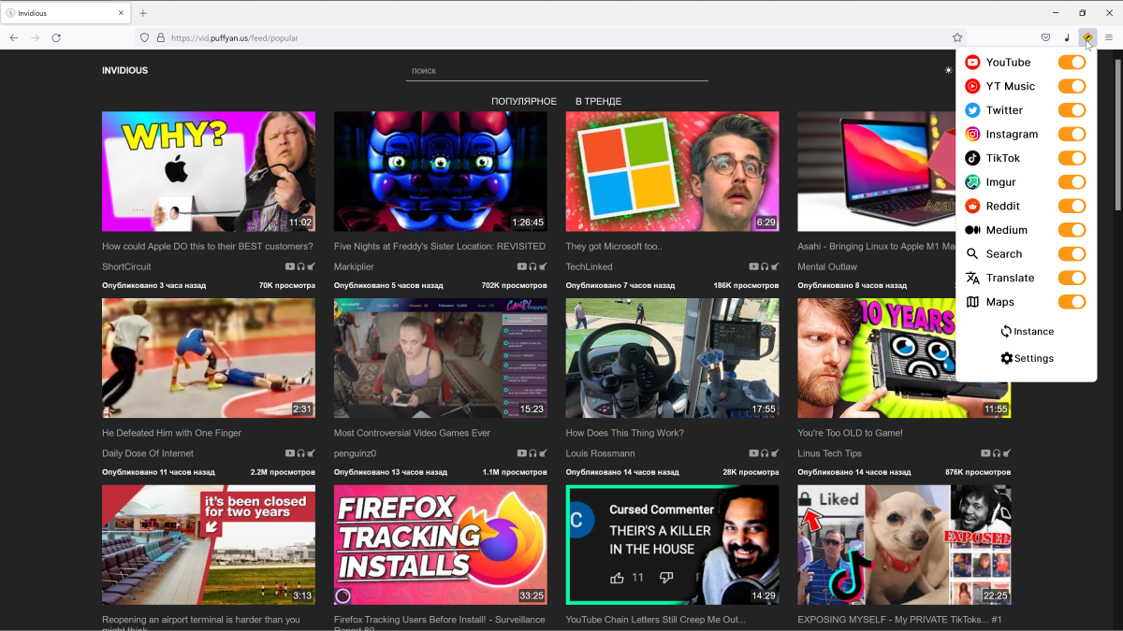Click the Reddit logo in popup
The image size is (1123, 631).
coord(972,207)
